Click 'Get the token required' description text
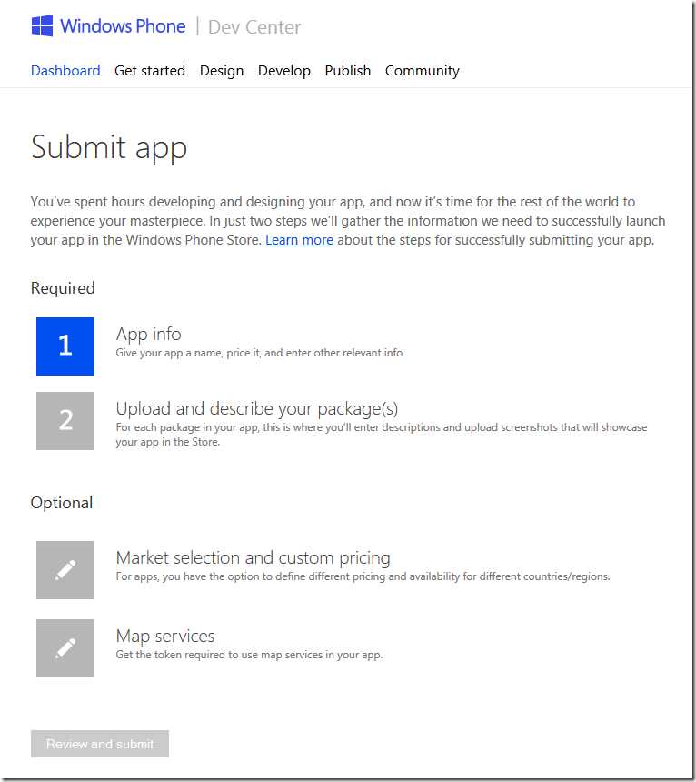Viewport: 696px width, 782px height. pos(249,655)
